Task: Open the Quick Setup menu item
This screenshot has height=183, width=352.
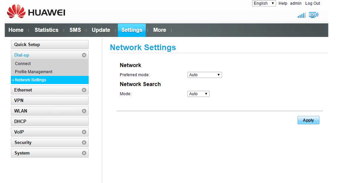Action: tap(49, 44)
